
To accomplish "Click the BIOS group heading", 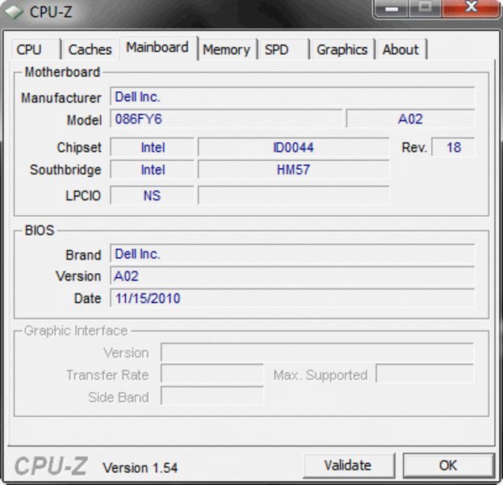I will coord(40,230).
